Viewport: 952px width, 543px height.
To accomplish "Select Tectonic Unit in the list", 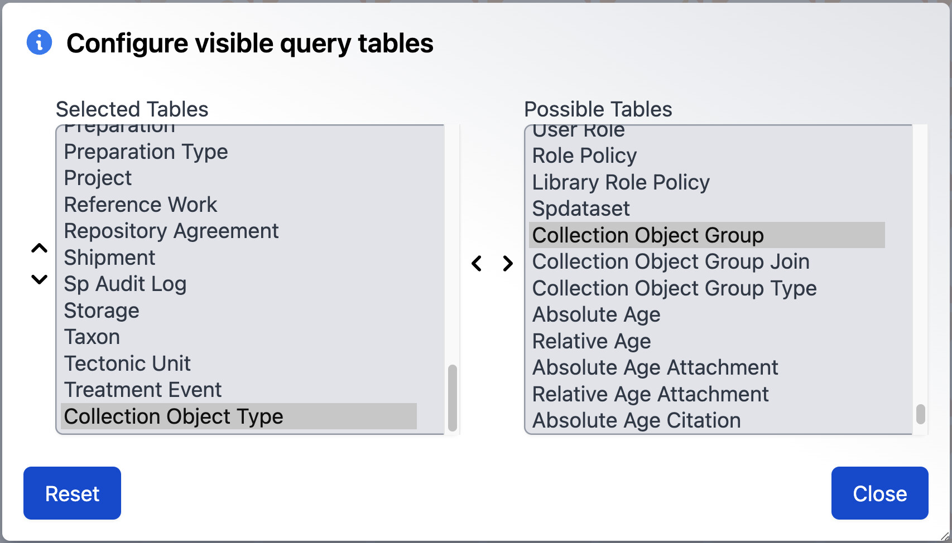I will (x=239, y=363).
